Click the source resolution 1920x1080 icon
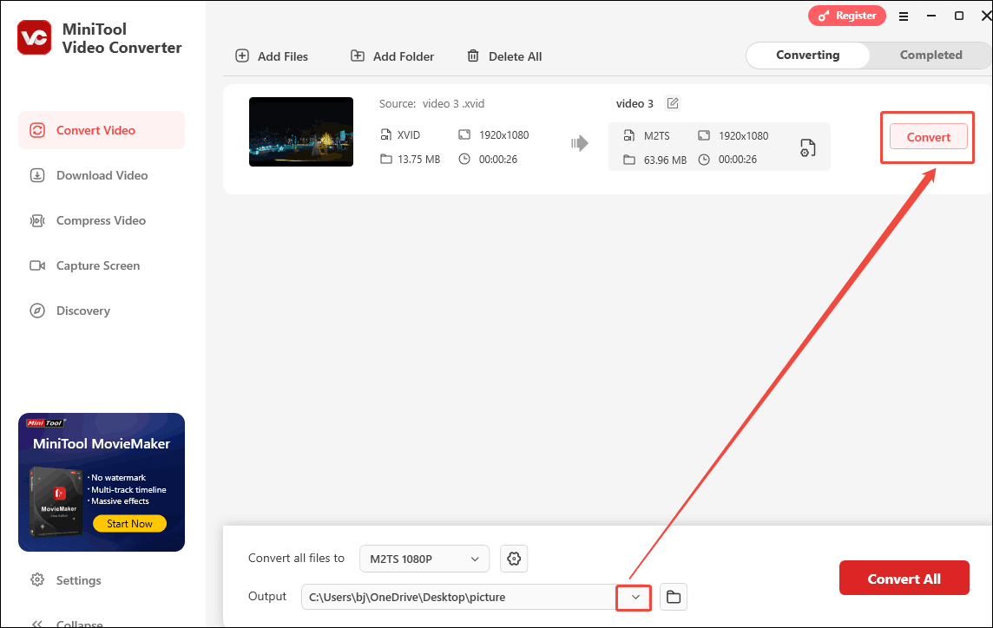The image size is (993, 628). [x=464, y=134]
